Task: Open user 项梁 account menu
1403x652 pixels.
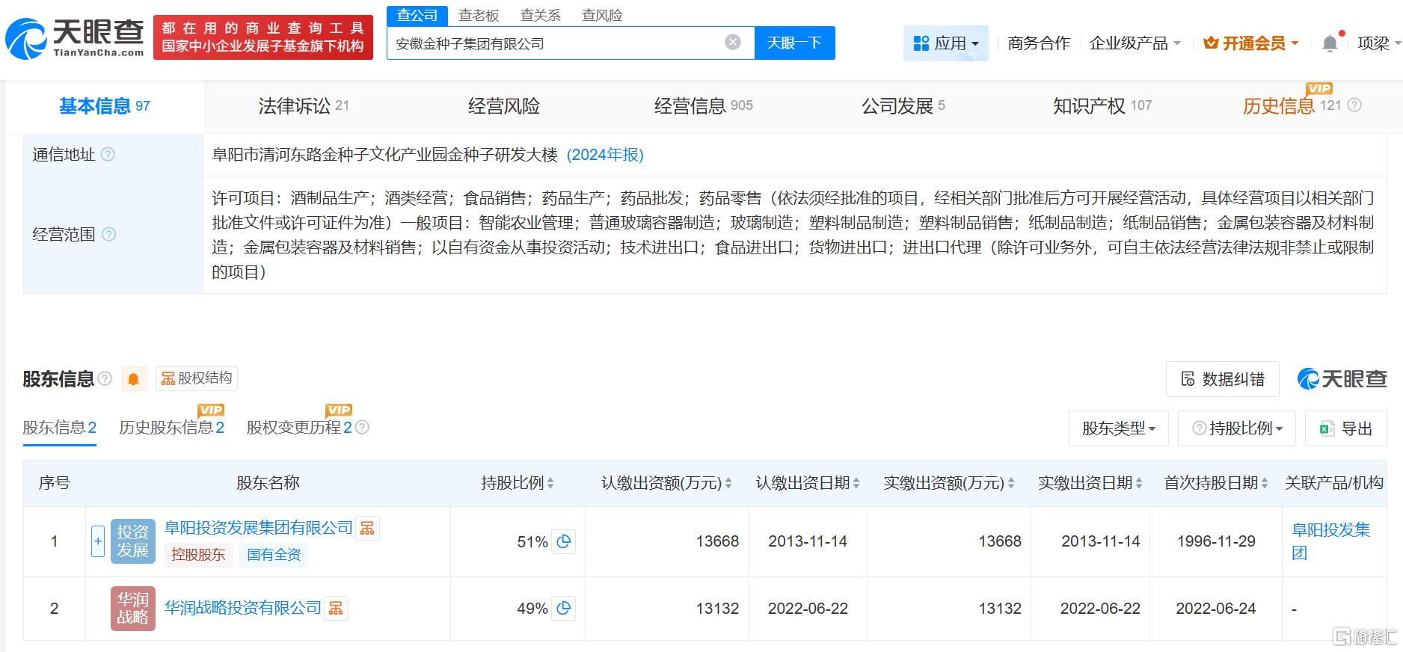Action: 1378,43
